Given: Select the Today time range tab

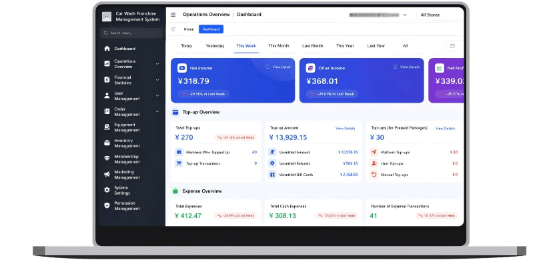Looking at the screenshot, I should (187, 46).
